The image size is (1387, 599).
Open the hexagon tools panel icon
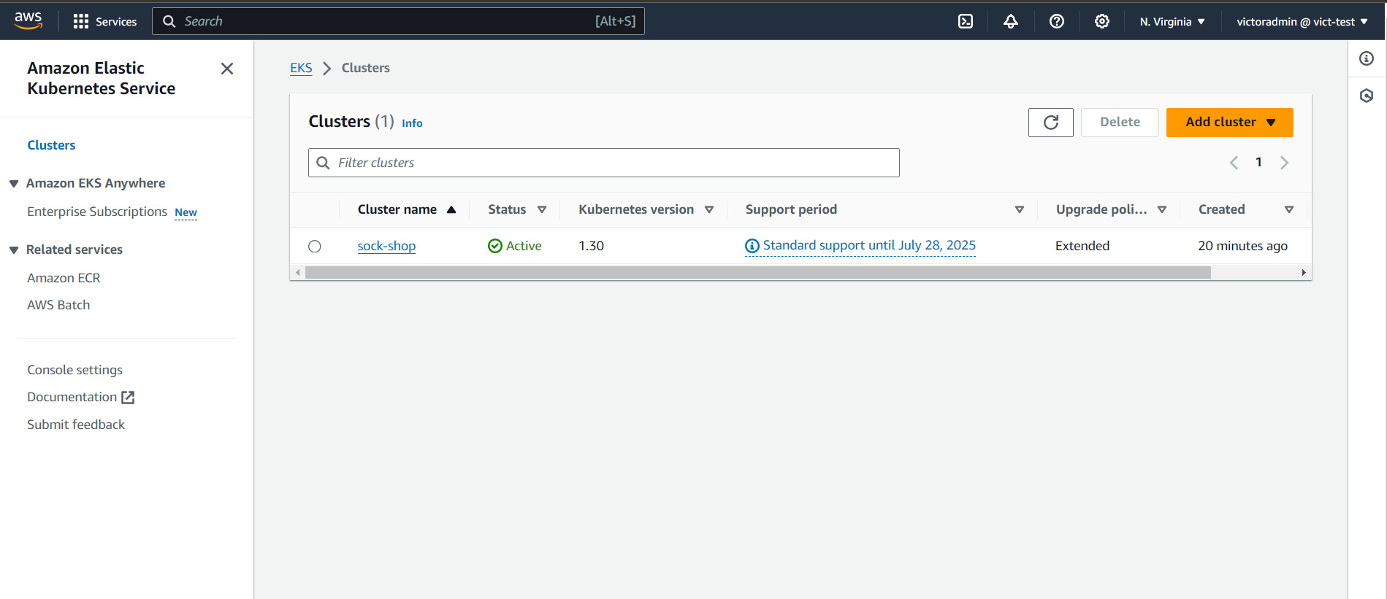(x=1367, y=96)
